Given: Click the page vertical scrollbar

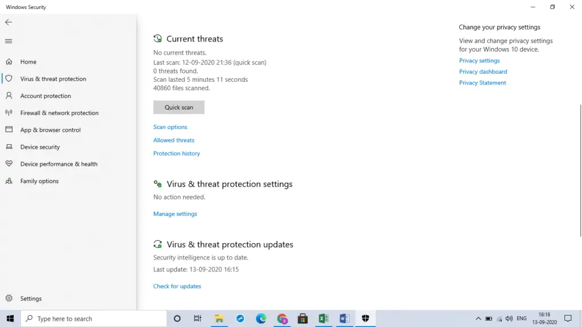Looking at the screenshot, I should [x=580, y=170].
